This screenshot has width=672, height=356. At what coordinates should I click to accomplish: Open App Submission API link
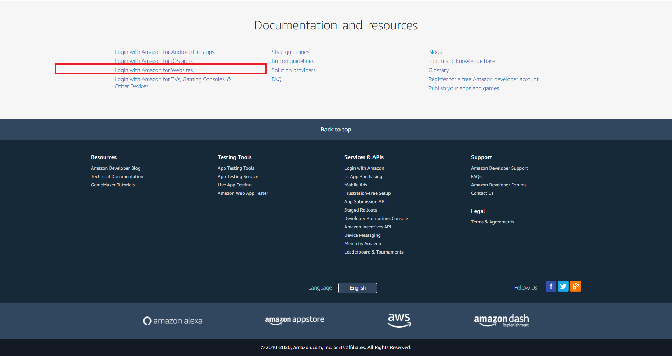click(x=365, y=201)
